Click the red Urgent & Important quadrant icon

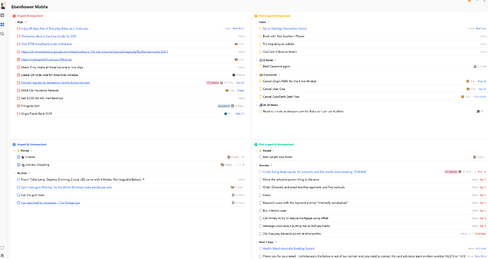14,16
